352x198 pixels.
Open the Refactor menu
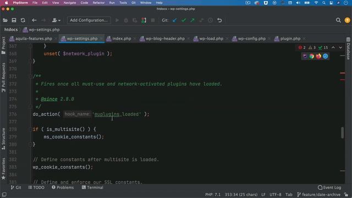[x=98, y=3]
